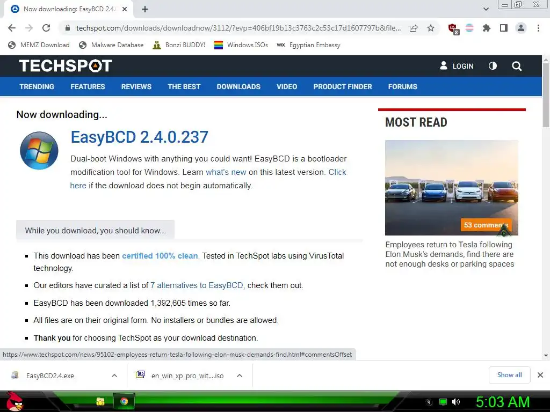Click the TechSpot logo
The width and height of the screenshot is (550, 412).
tap(66, 66)
